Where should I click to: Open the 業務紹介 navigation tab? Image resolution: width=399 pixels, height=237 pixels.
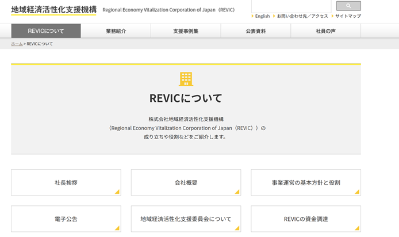point(116,31)
